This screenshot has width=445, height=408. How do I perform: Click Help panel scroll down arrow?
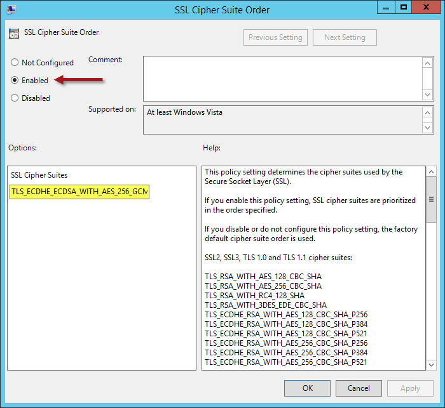click(431, 364)
